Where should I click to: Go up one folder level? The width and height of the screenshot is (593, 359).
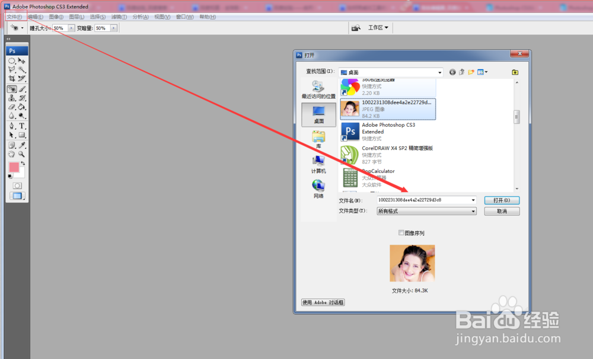[462, 72]
